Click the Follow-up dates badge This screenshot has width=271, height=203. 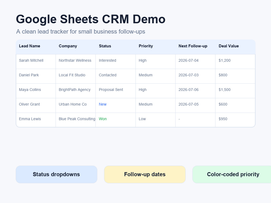pos(145,174)
